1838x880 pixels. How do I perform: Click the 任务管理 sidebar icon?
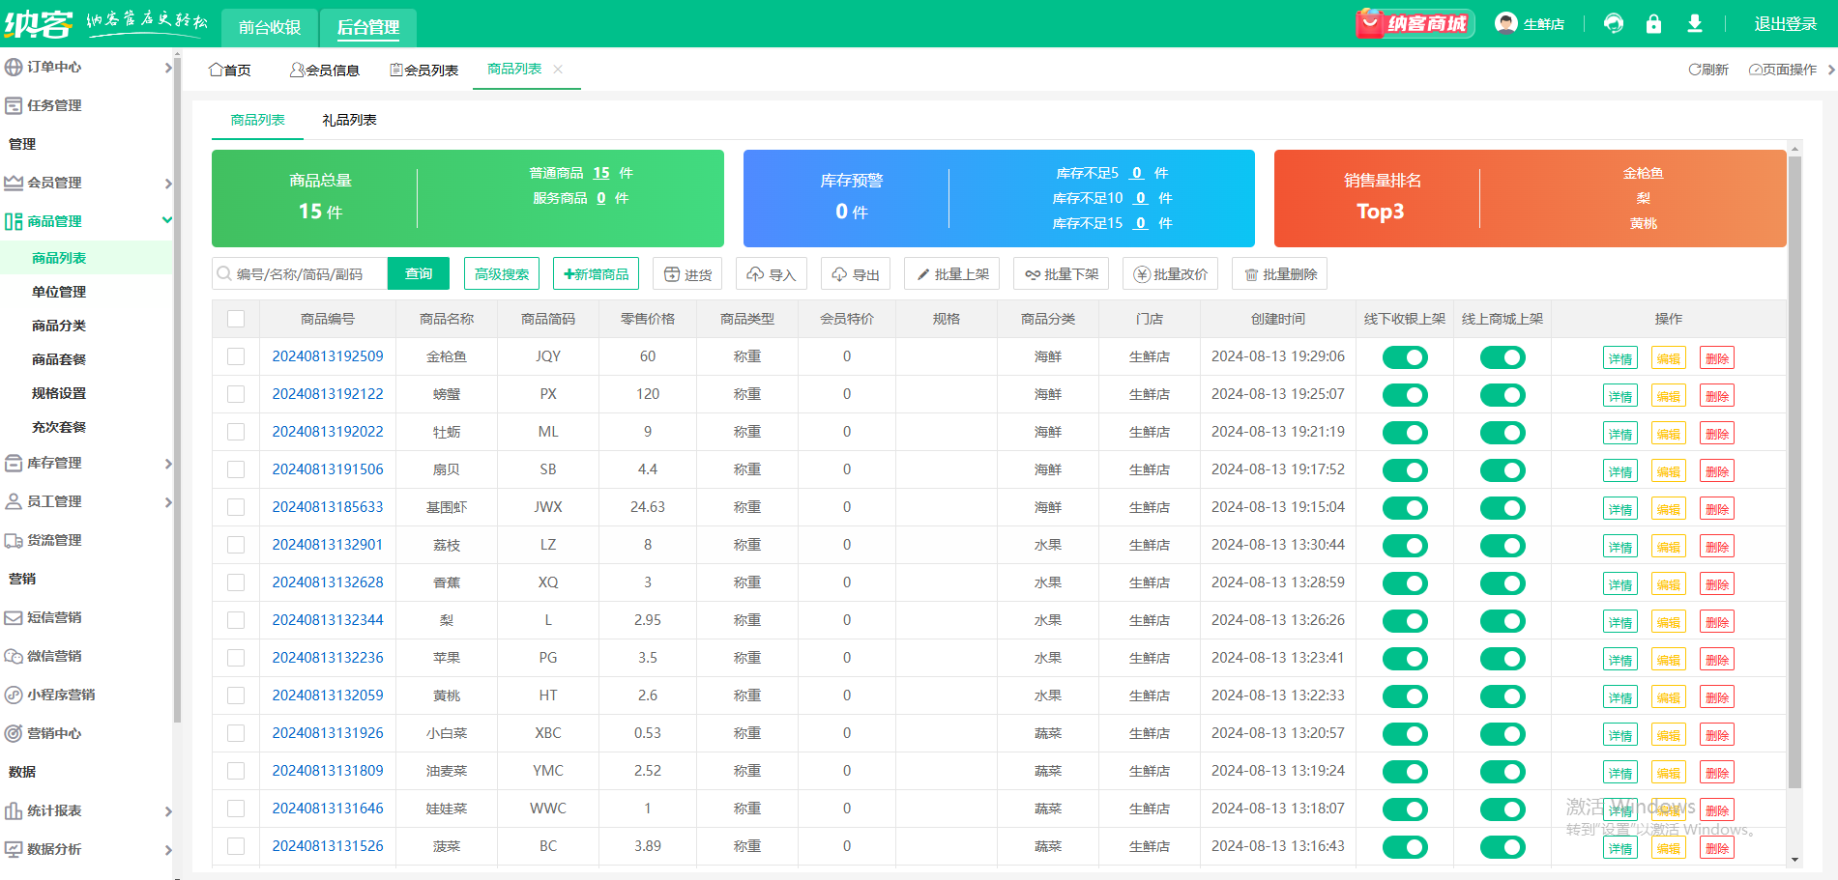14,105
